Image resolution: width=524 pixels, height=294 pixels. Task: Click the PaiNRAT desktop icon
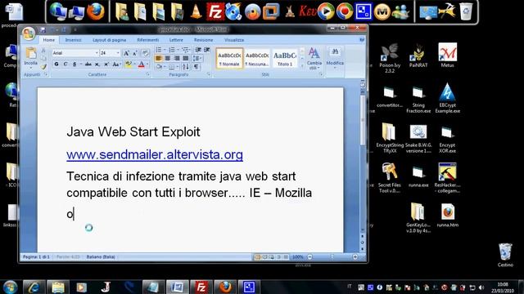point(418,56)
